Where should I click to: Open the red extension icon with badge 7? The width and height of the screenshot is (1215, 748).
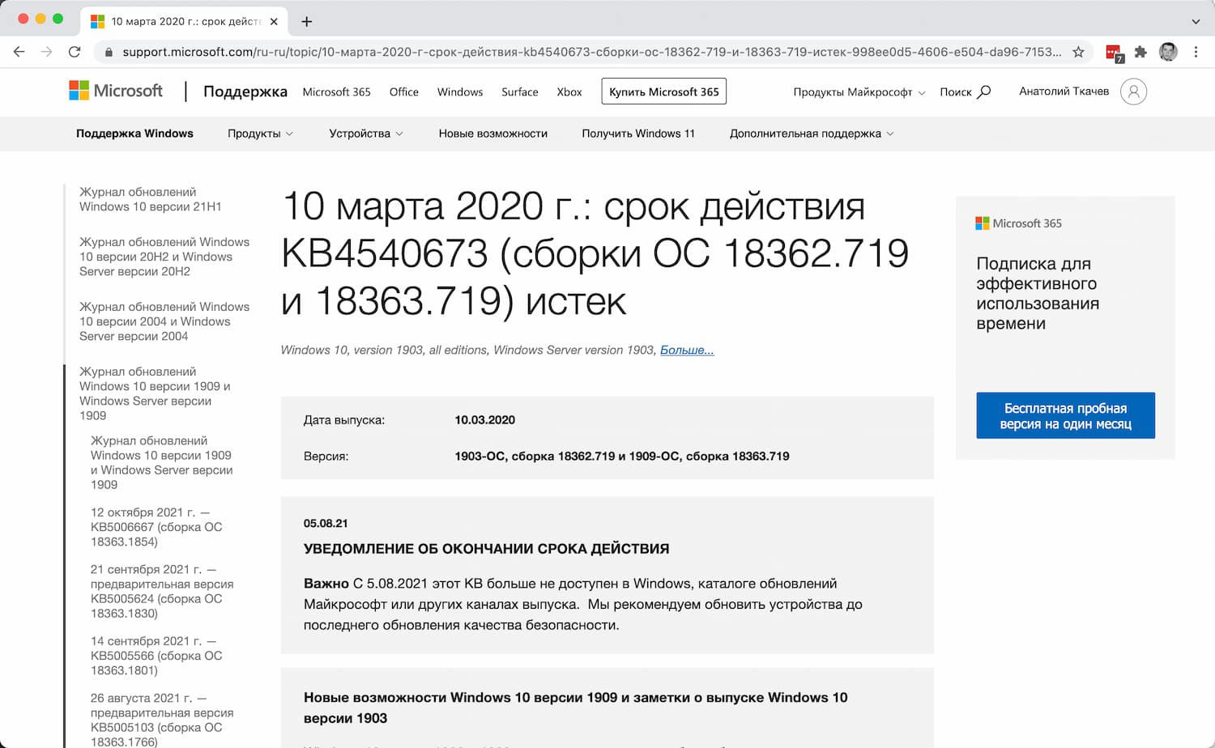[1114, 53]
